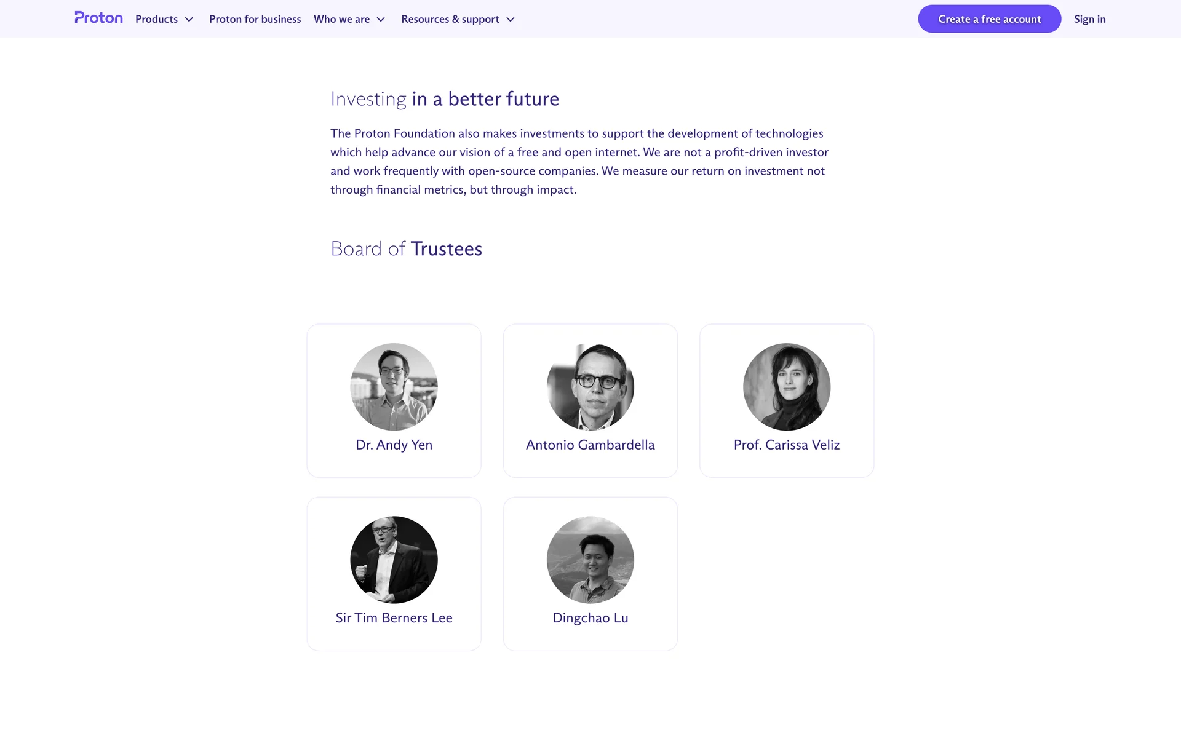The image size is (1181, 738).
Task: Open Resources & support menu
Action: (450, 19)
